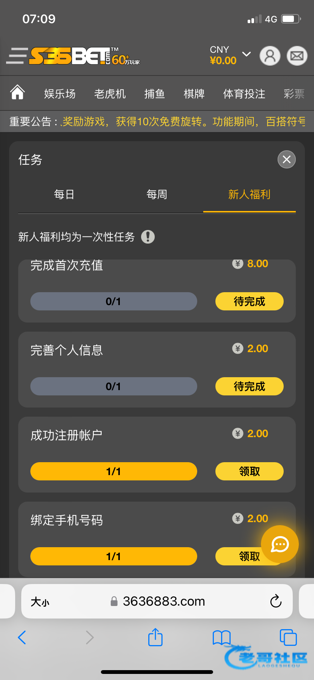Expand the CNY balance dropdown arrow

246,54
